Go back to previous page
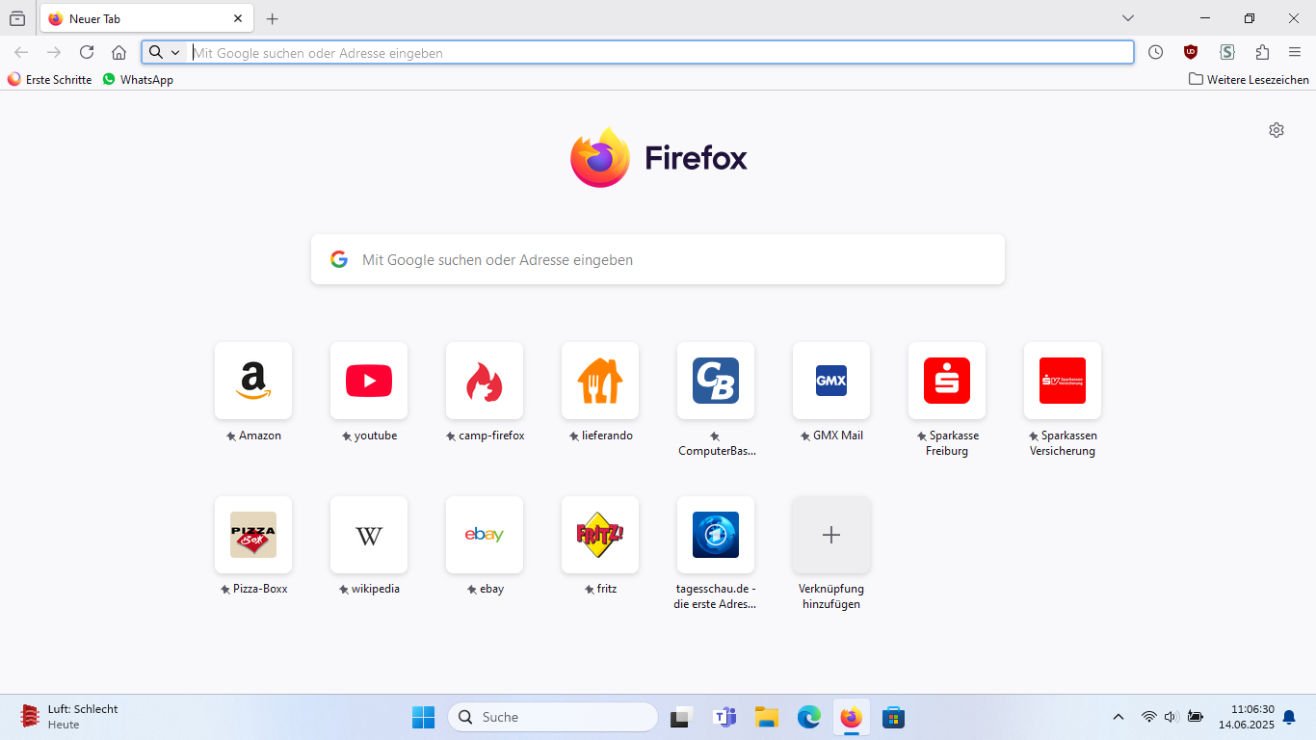The height and width of the screenshot is (740, 1316). pyautogui.click(x=21, y=52)
